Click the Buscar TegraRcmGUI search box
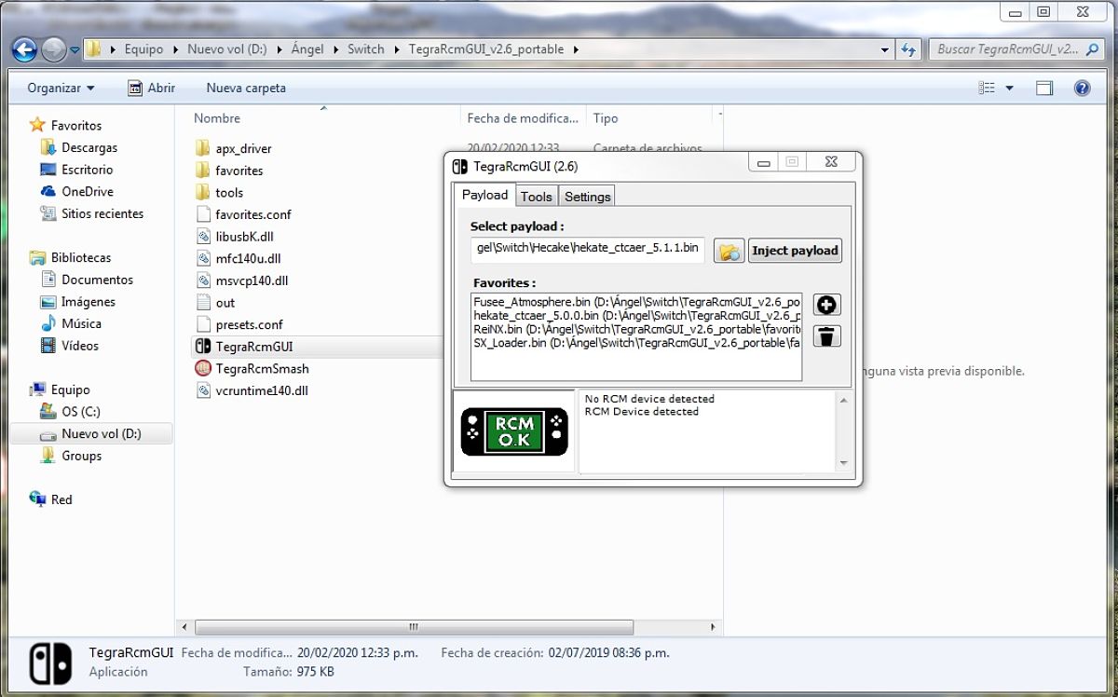This screenshot has width=1118, height=697. [1017, 49]
